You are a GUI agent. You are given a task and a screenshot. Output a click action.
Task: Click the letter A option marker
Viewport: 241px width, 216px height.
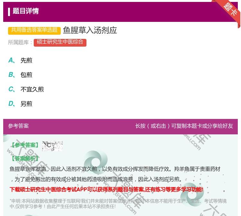click(x=12, y=60)
